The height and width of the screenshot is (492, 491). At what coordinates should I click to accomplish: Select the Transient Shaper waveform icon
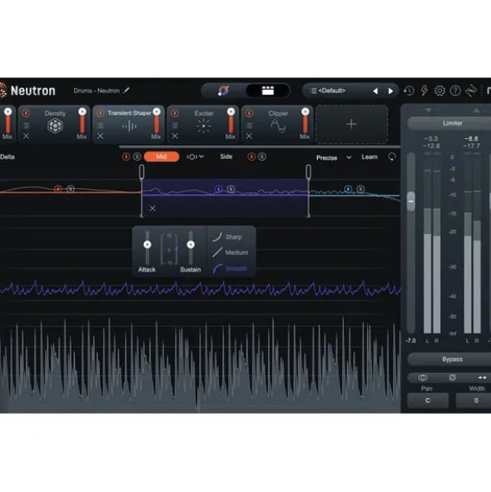coord(129,127)
